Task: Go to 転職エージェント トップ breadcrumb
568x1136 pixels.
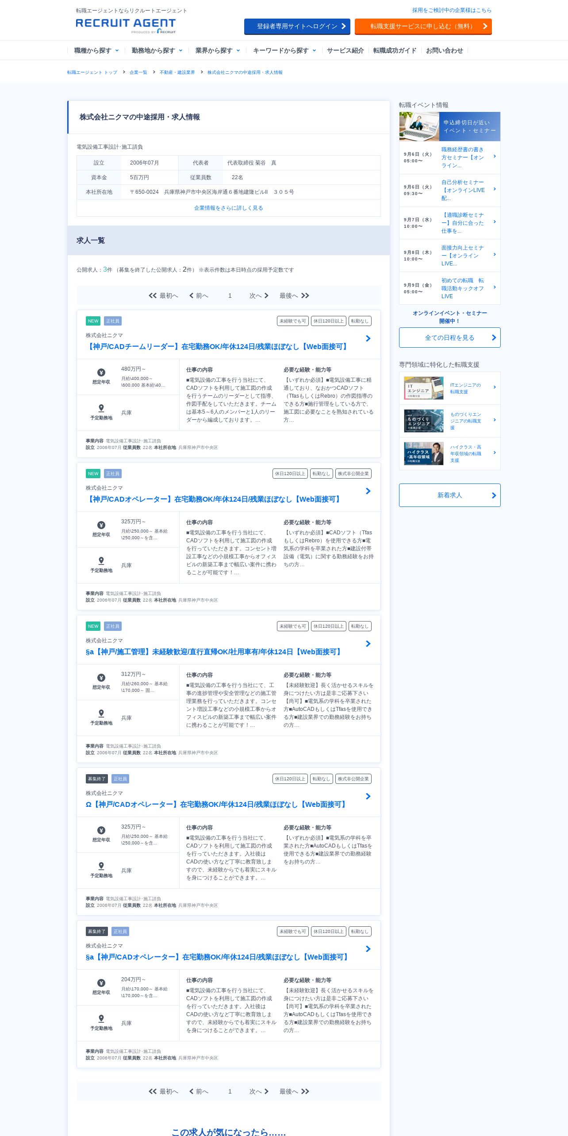Action: (x=92, y=73)
